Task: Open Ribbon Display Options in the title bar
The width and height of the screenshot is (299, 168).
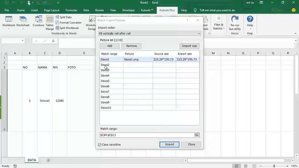Action: tap(261, 2)
